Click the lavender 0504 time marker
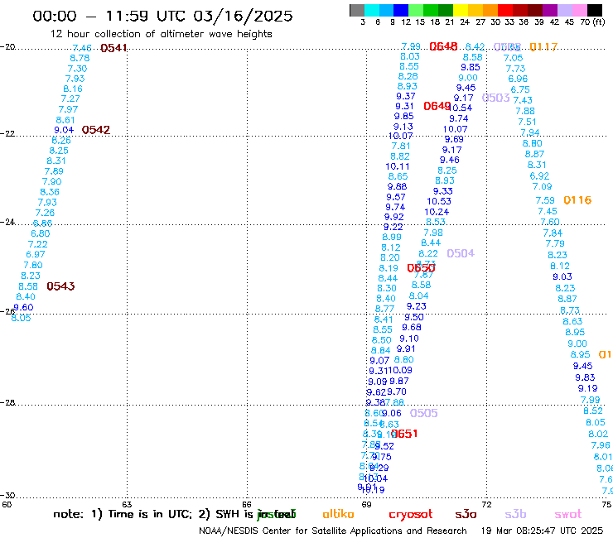 461,253
